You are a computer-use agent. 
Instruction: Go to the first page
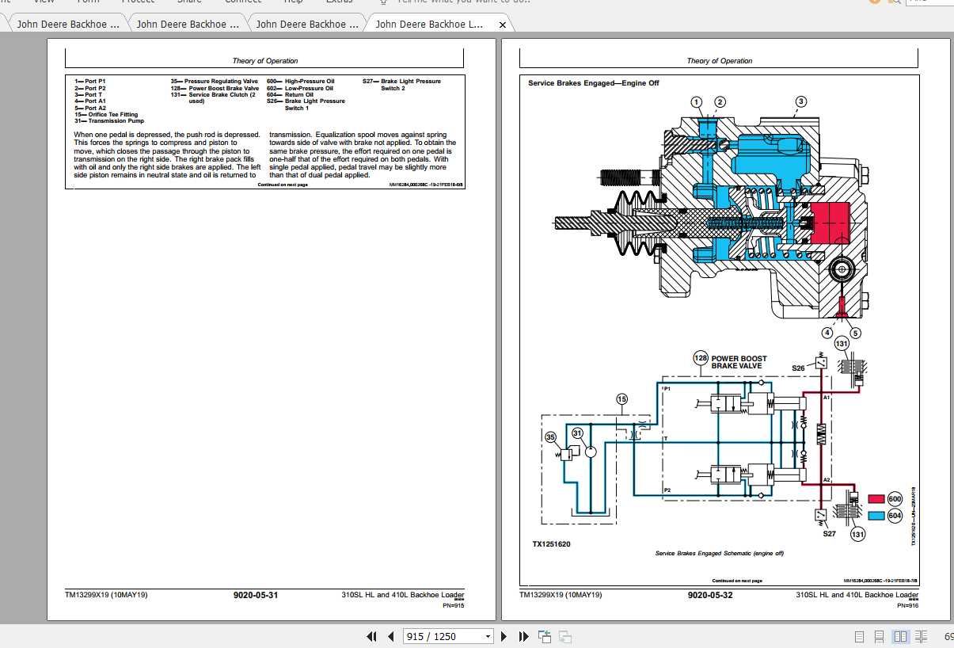tap(371, 636)
